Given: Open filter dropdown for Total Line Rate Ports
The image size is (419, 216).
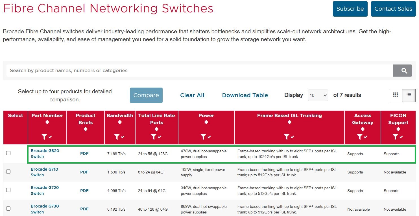Looking at the screenshot, I should [154, 137].
